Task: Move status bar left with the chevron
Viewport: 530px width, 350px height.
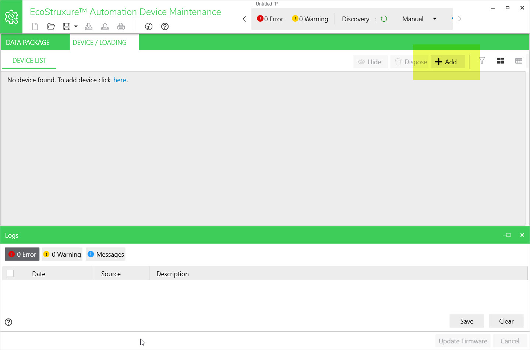Action: [244, 19]
